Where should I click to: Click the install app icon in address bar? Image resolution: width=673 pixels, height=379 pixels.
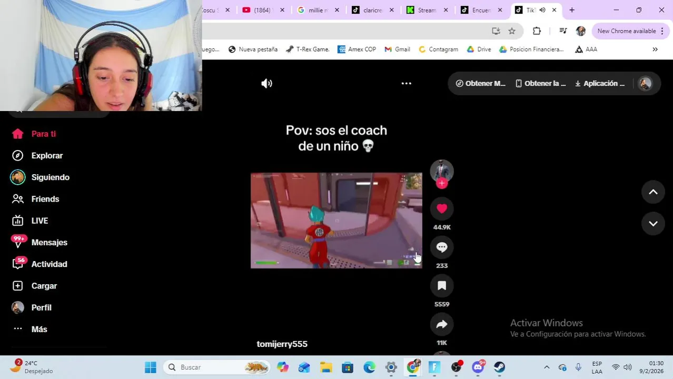coord(496,31)
